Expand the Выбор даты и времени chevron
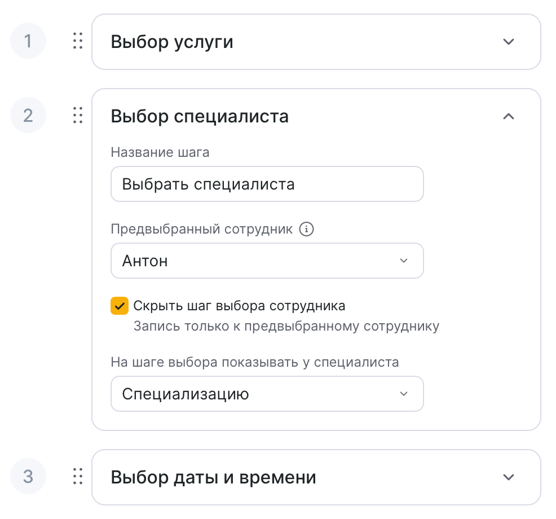This screenshot has height=519, width=556. pyautogui.click(x=509, y=477)
